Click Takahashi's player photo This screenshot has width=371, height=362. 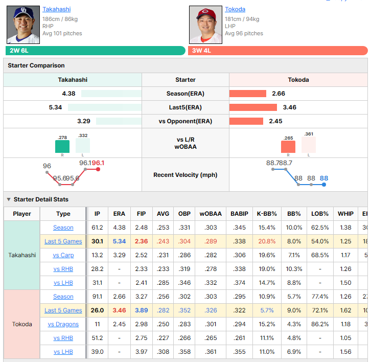(23, 25)
